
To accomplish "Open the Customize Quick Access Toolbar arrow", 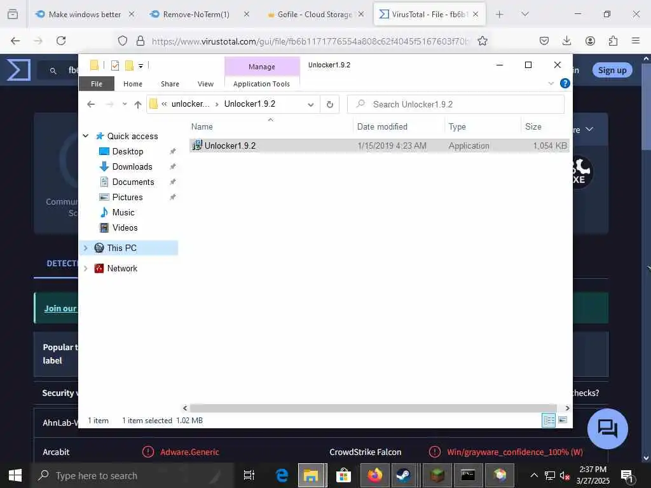I will tap(140, 66).
